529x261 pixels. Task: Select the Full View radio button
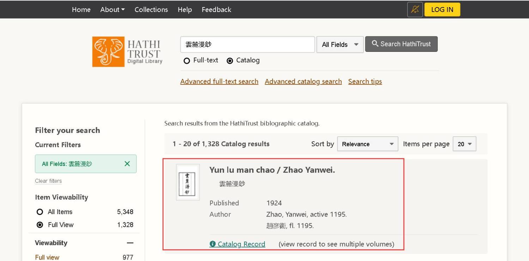pyautogui.click(x=40, y=225)
